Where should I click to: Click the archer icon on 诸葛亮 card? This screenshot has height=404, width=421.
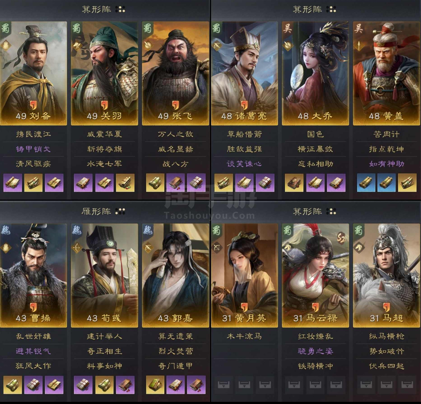(x=217, y=46)
